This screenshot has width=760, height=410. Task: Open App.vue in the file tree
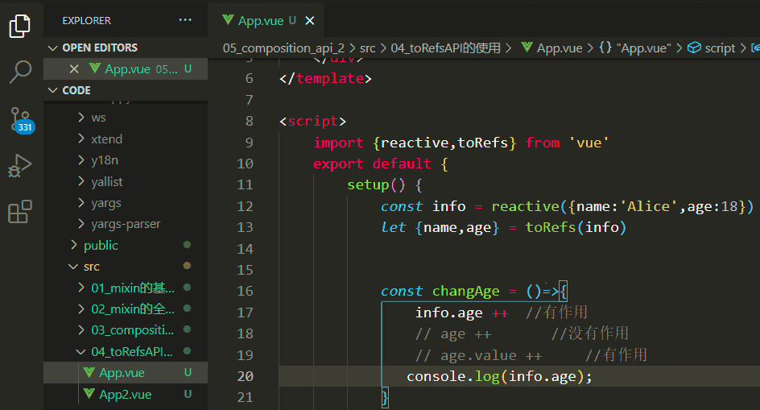point(126,372)
